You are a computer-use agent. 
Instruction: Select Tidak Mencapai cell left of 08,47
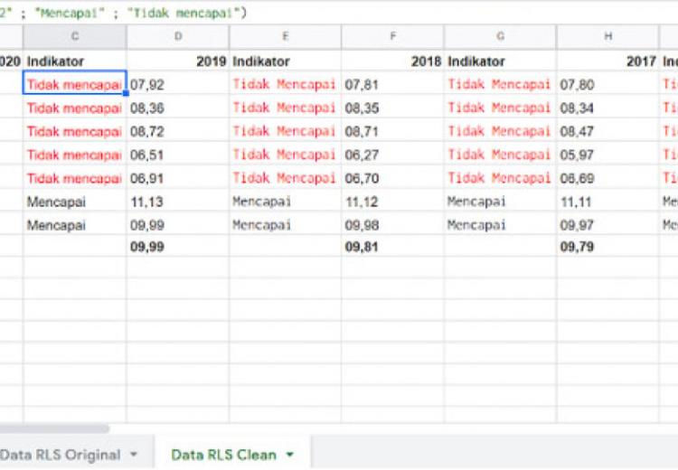[x=500, y=131]
